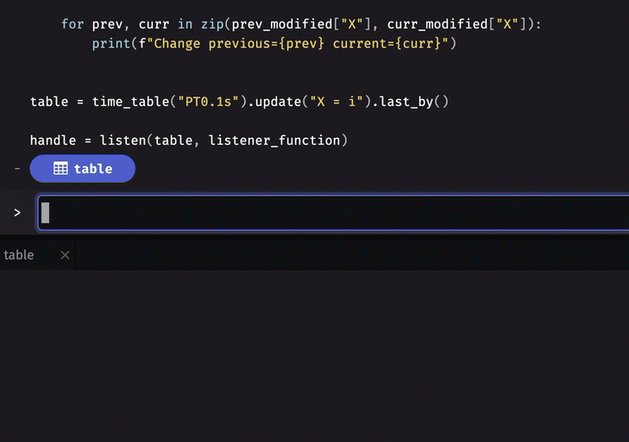Viewport: 629px width, 442px height.
Task: Click the "for" keyword in the code
Action: point(72,24)
